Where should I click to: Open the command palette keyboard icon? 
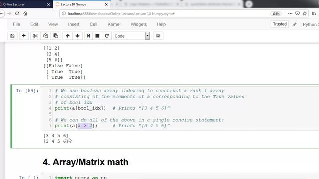tap(158, 36)
